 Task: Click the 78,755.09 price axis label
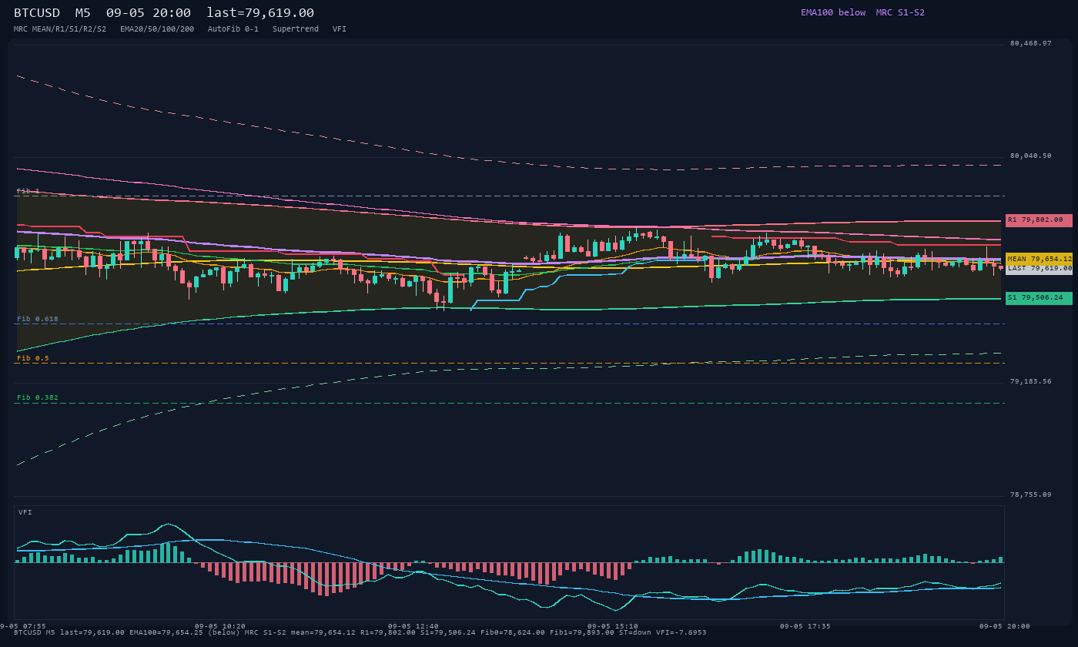pos(1030,494)
